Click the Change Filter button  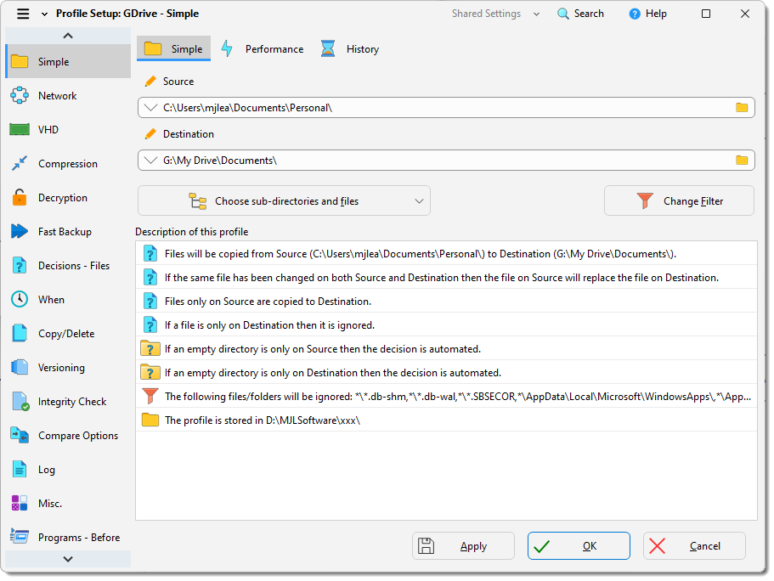pos(678,200)
